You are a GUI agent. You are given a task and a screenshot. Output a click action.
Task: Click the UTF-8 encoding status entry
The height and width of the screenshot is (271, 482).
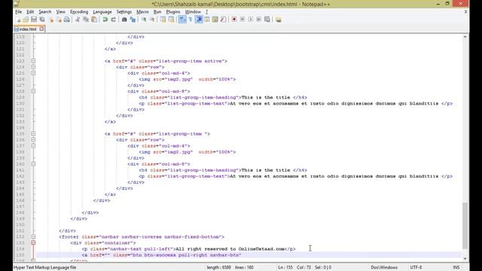[416, 267]
